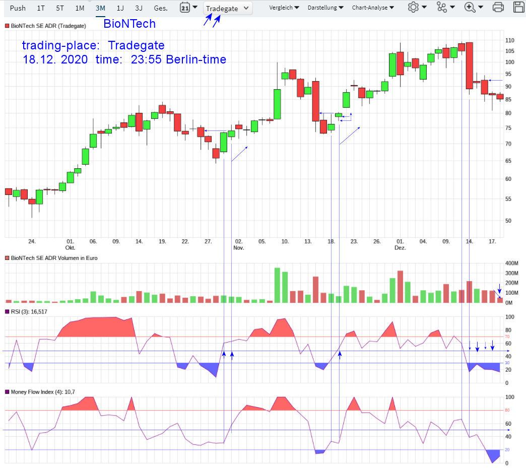The height and width of the screenshot is (468, 526).
Task: Open the Vergleich dropdown menu
Action: [284, 8]
